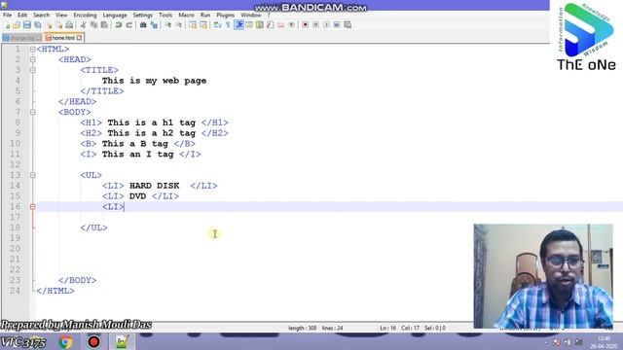Open the Window menu
The height and width of the screenshot is (350, 623).
(251, 16)
